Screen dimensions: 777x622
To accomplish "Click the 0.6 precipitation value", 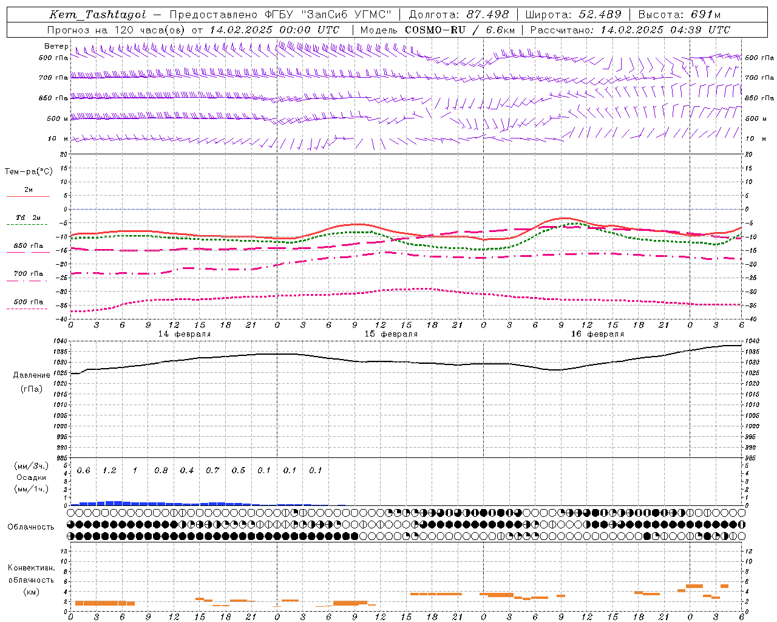I will [84, 471].
